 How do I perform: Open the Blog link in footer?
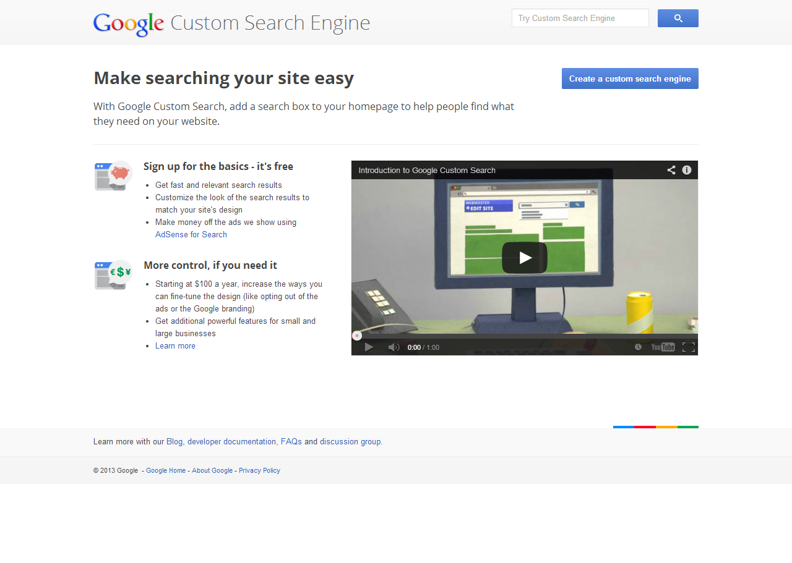pos(174,442)
